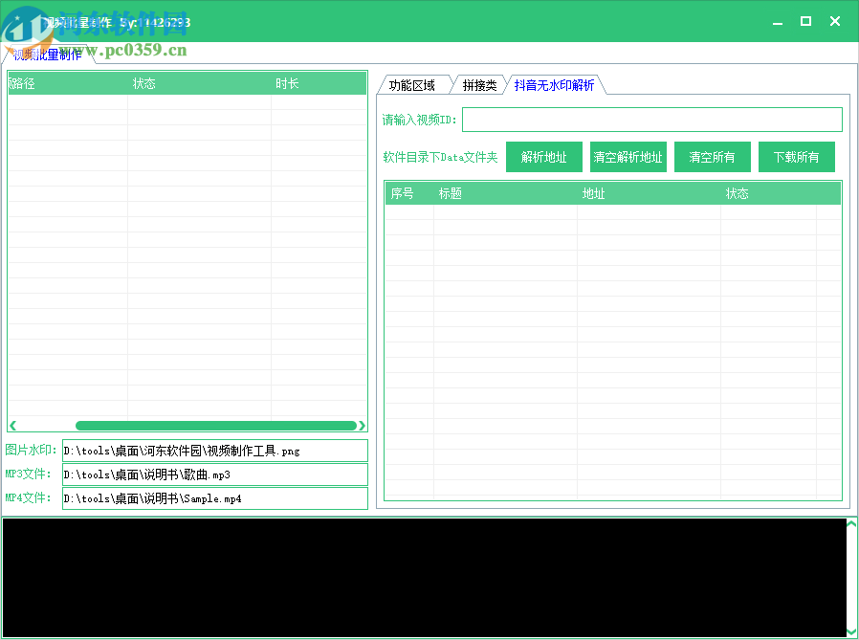
Task: Select the 抖音无水印解析 tab
Action: 555,85
